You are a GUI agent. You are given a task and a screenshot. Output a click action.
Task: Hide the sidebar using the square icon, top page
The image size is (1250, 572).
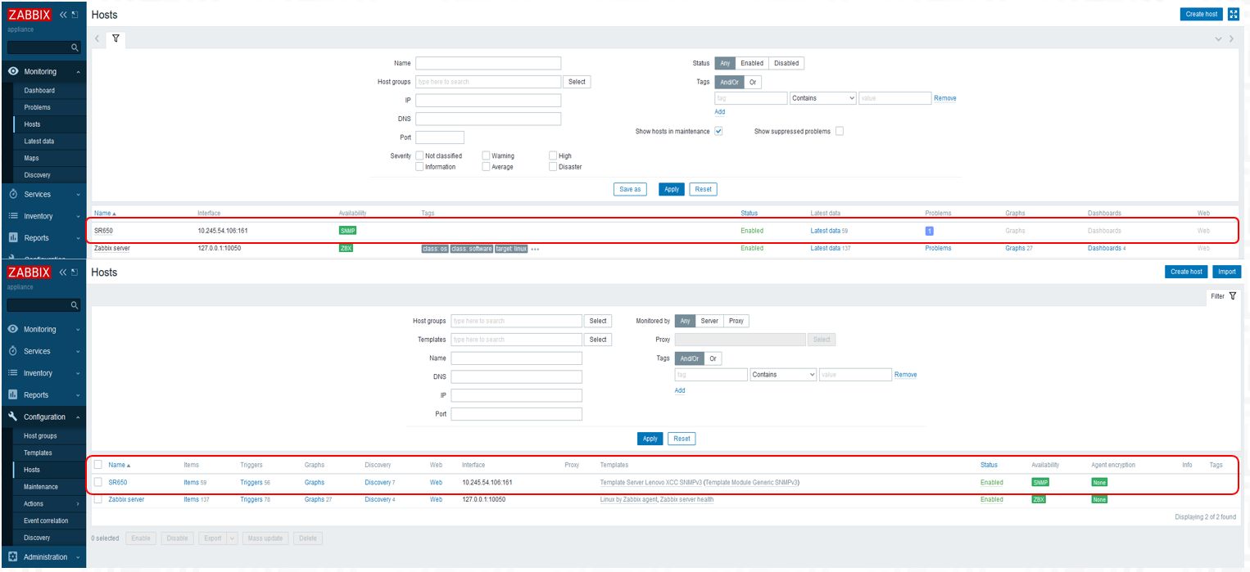tap(75, 15)
